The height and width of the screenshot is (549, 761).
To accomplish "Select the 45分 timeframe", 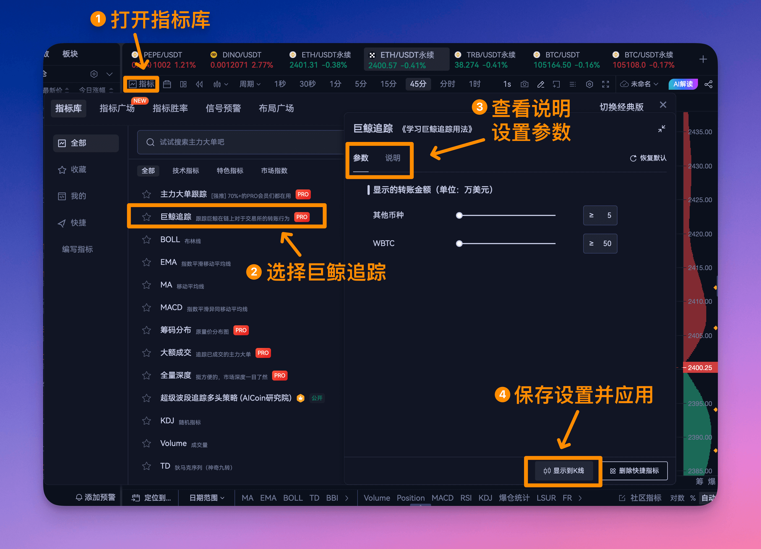I will pyautogui.click(x=418, y=84).
